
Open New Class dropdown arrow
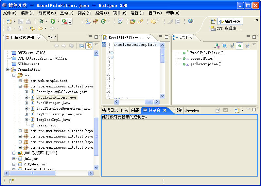pyautogui.click(x=109, y=21)
